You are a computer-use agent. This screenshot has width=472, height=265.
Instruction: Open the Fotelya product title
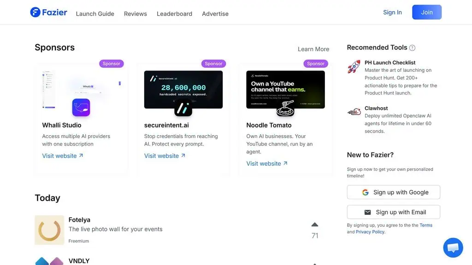79,220
